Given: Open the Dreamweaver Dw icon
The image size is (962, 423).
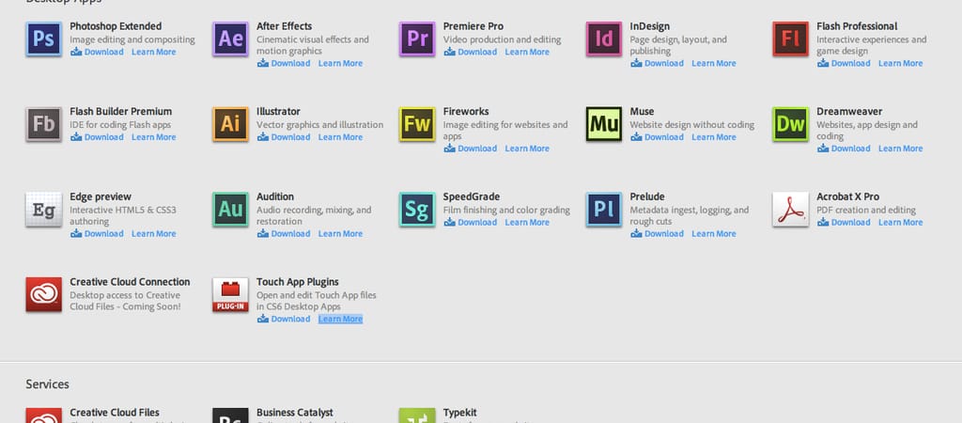Looking at the screenshot, I should click(x=790, y=124).
